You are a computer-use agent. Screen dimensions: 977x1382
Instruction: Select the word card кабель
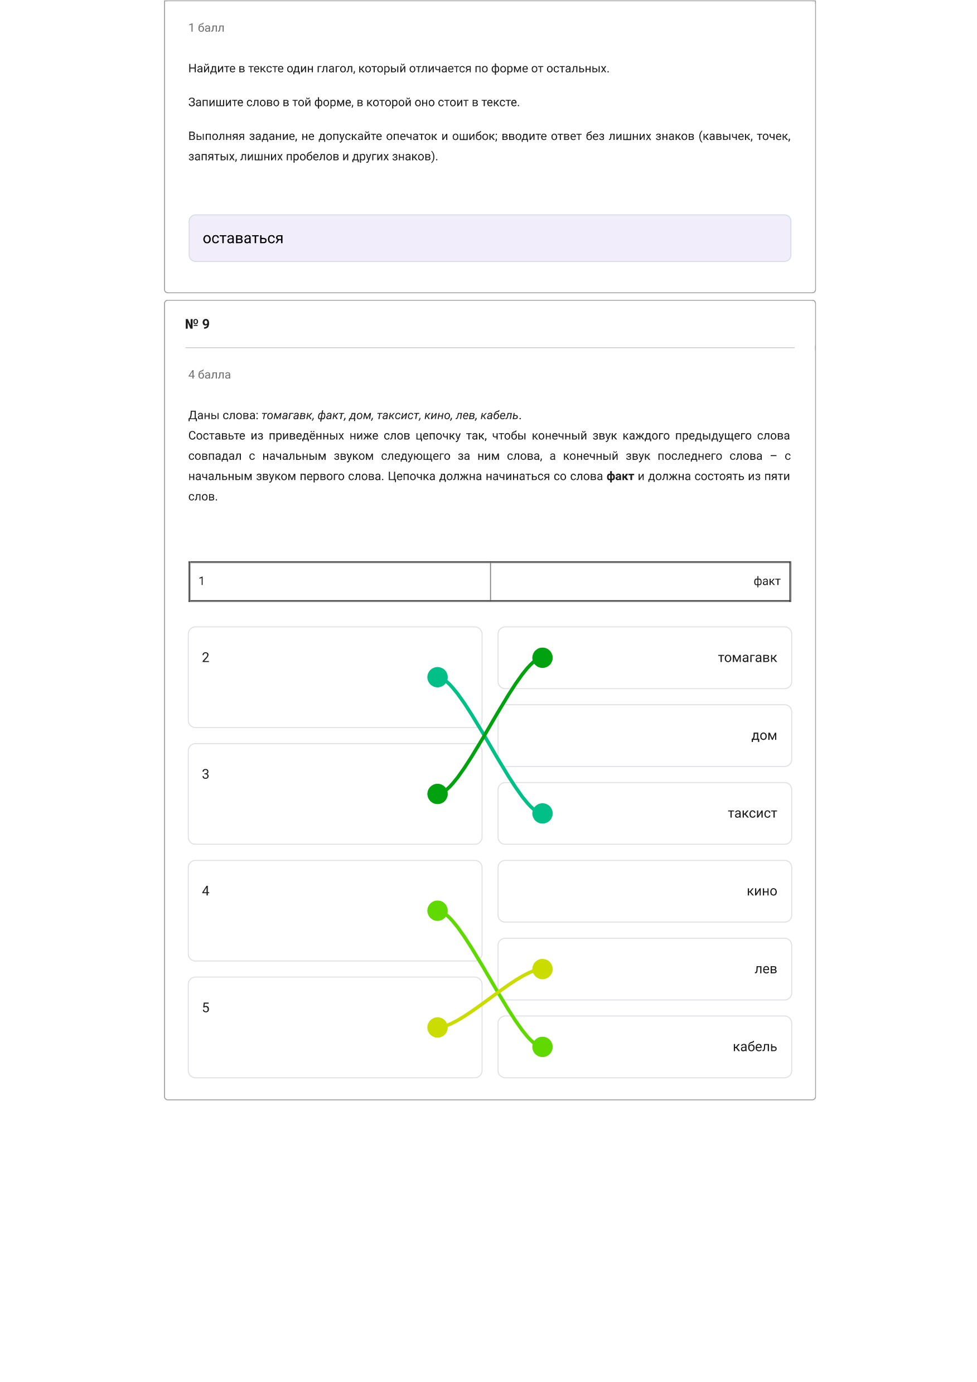[644, 1047]
